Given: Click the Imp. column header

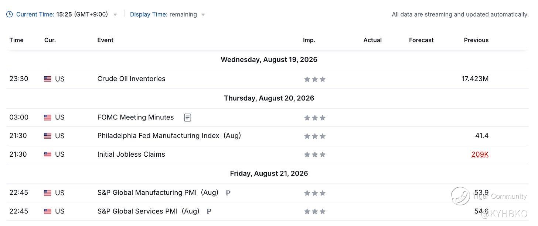Looking at the screenshot, I should click(x=309, y=40).
